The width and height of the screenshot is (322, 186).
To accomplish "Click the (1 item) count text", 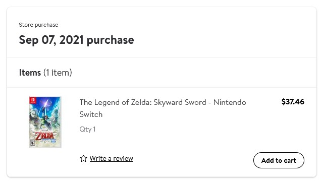I will 58,73.
